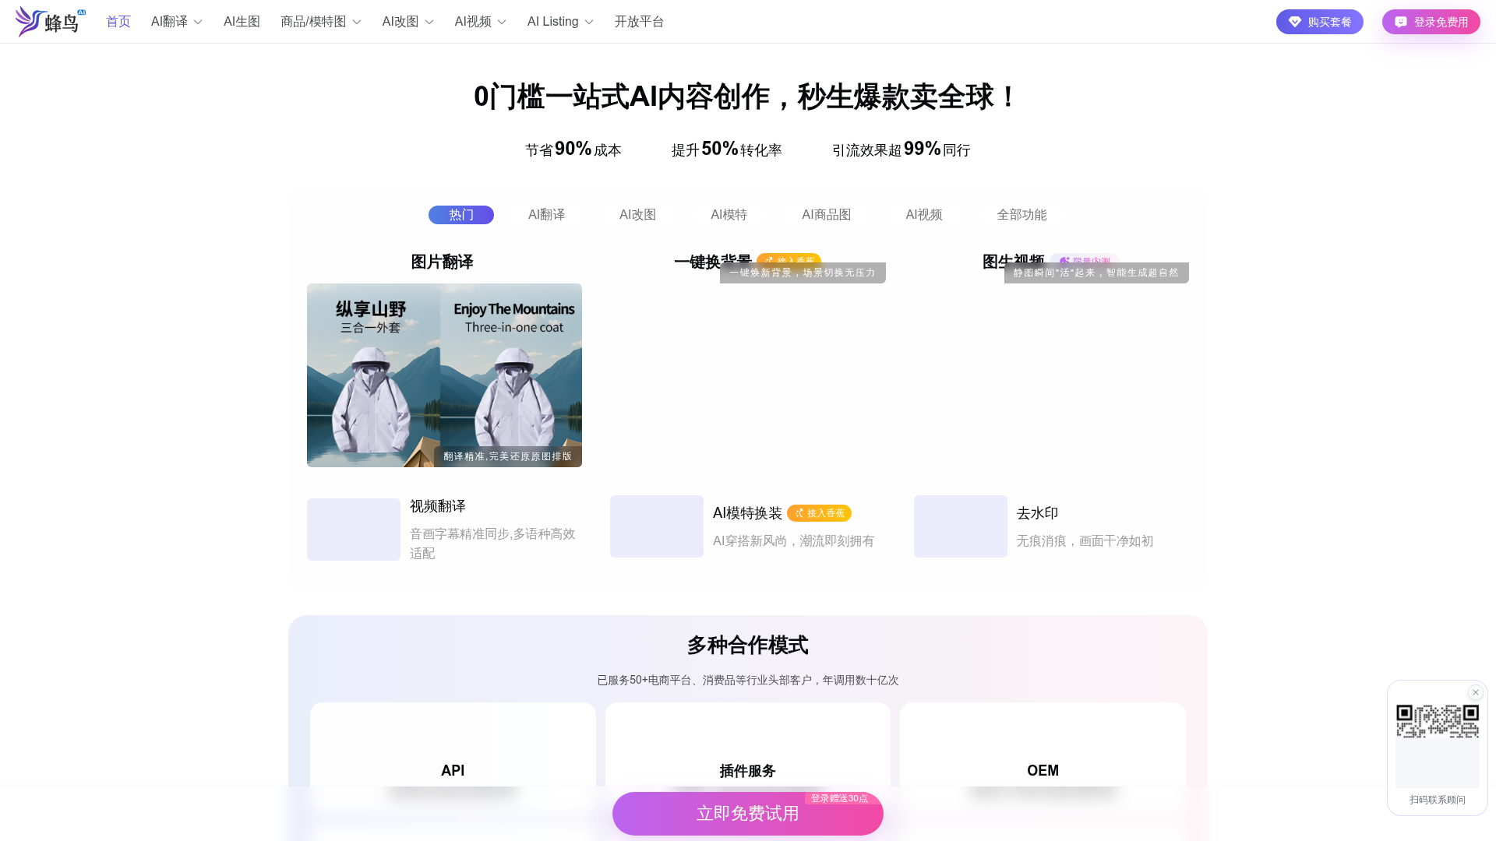Click the 图片翻译 heading

click(x=442, y=262)
